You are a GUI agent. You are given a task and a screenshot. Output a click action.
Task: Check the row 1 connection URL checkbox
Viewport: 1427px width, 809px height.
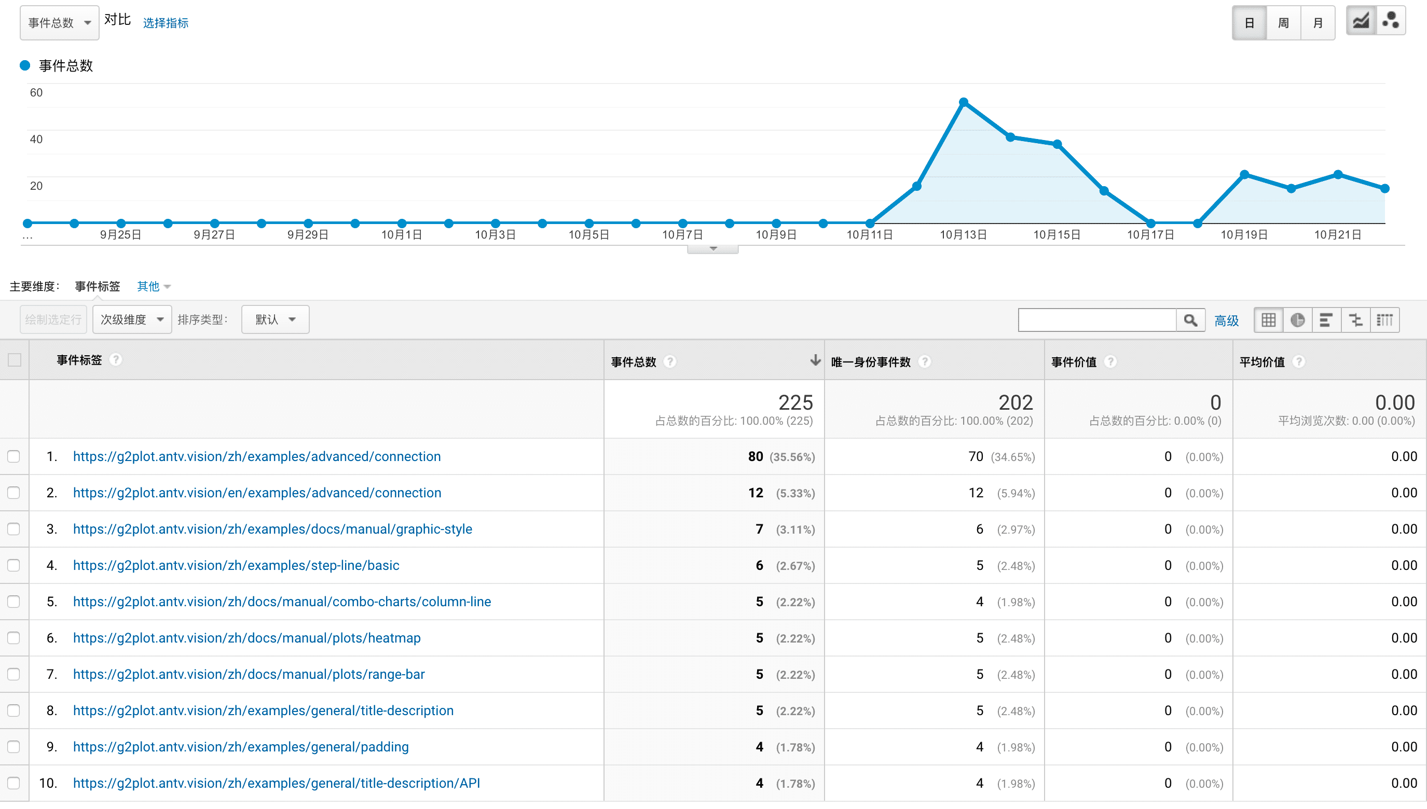14,457
